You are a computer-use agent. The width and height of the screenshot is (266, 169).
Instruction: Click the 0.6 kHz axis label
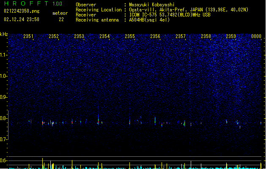pyautogui.click(x=4, y=161)
